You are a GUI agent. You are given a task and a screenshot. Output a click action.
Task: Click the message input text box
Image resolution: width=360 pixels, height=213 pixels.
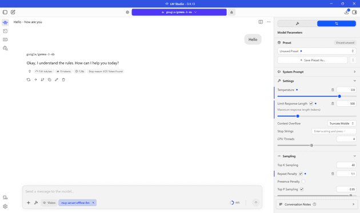click(x=142, y=191)
